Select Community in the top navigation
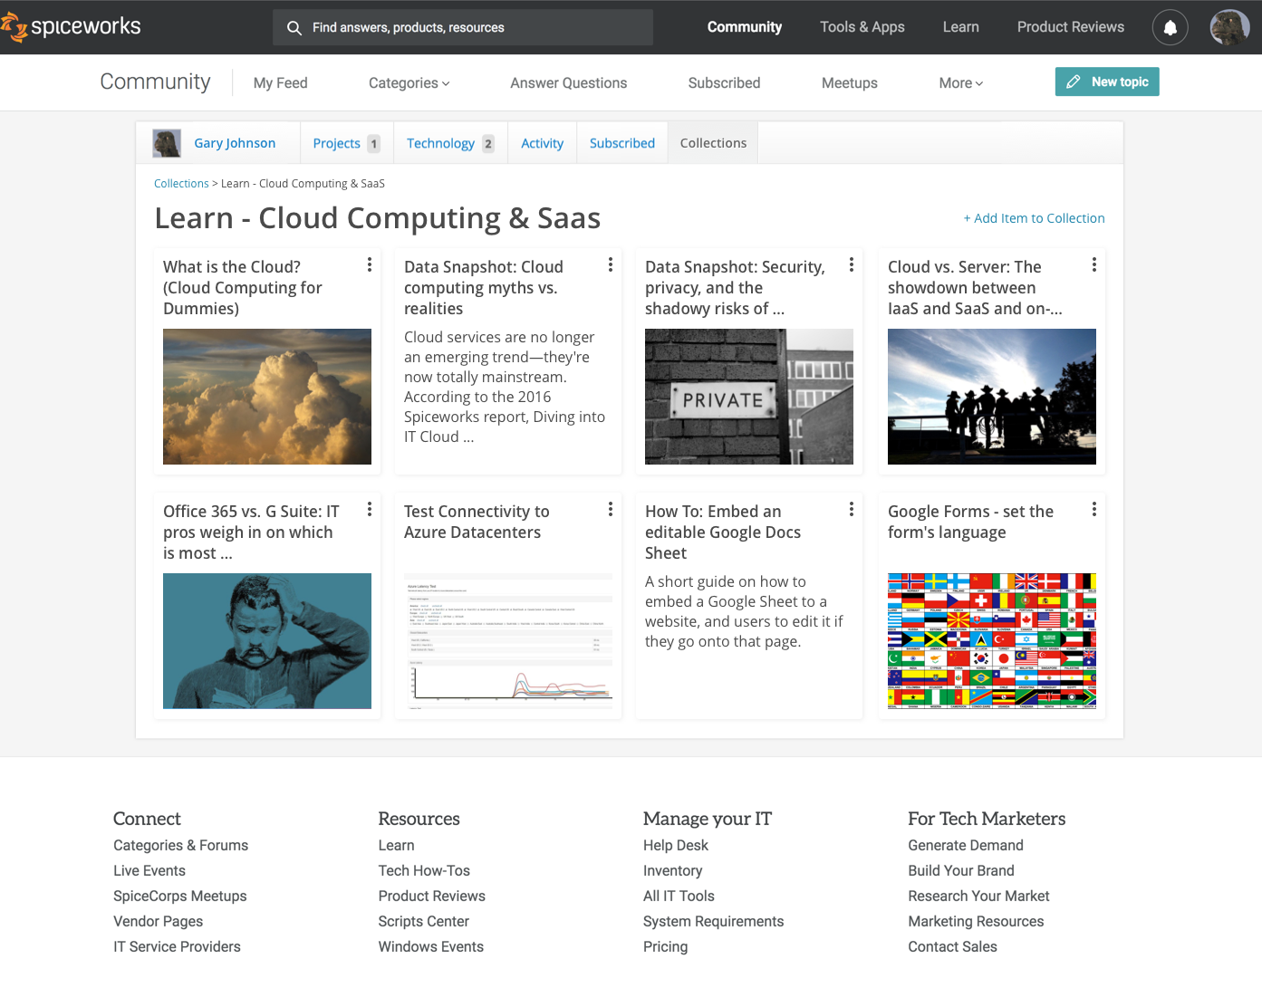 click(x=745, y=27)
